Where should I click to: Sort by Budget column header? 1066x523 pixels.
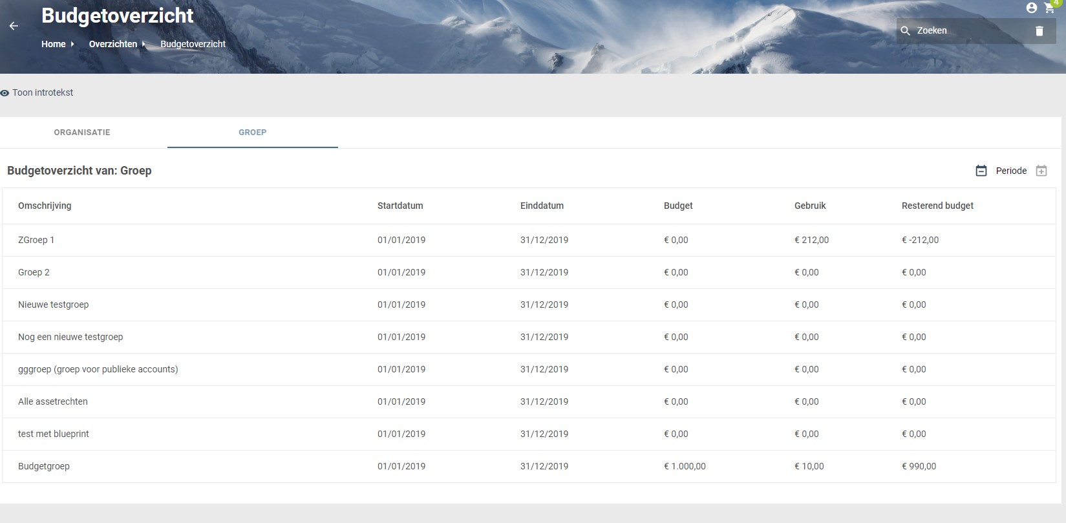click(x=678, y=206)
